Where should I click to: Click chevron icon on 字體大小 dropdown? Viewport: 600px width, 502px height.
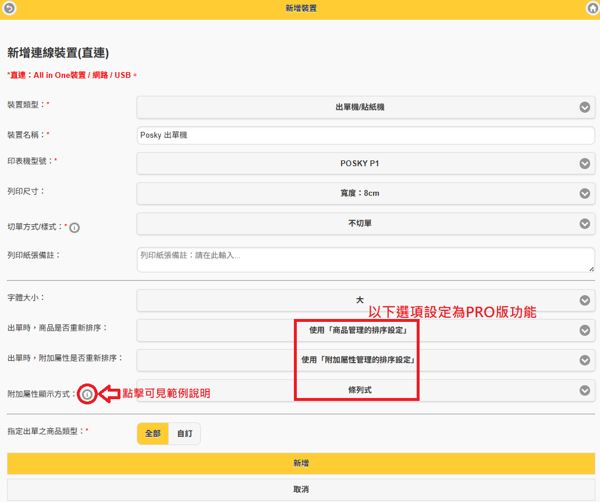585,300
